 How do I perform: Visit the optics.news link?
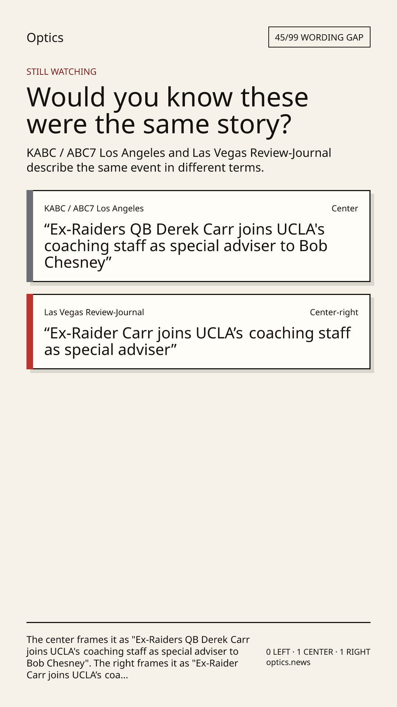[288, 662]
